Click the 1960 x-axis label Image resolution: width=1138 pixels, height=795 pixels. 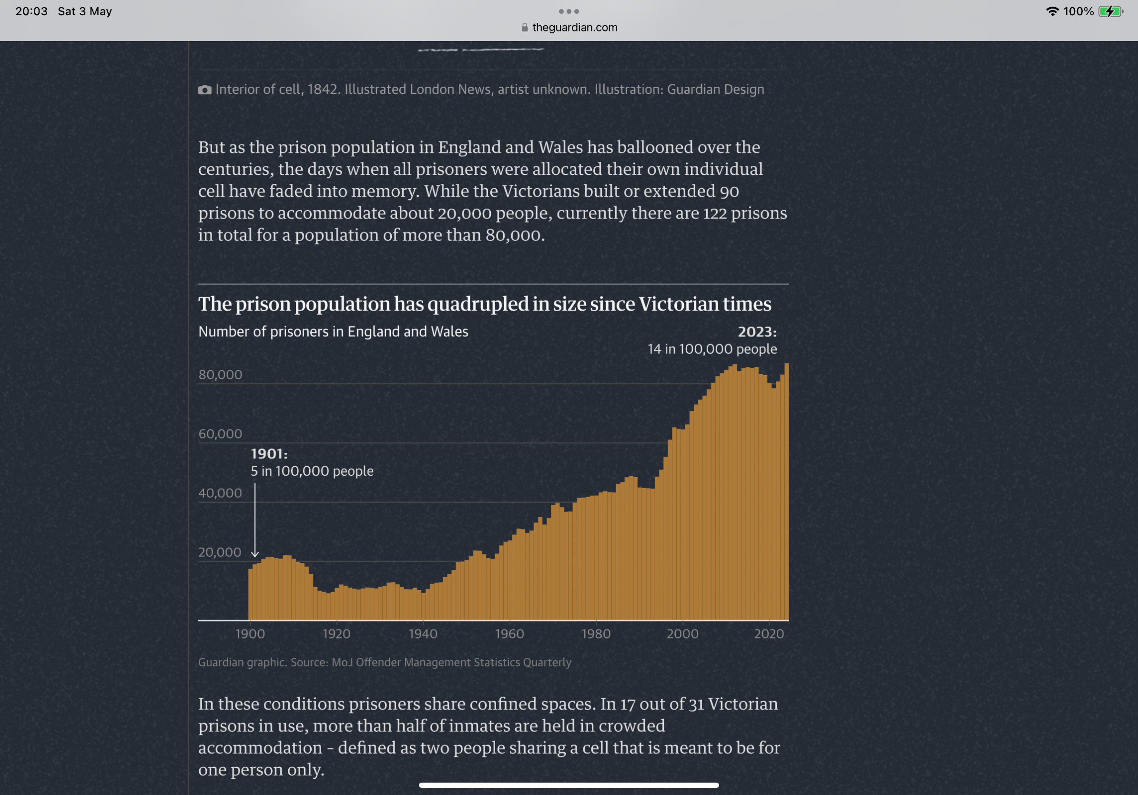(509, 633)
